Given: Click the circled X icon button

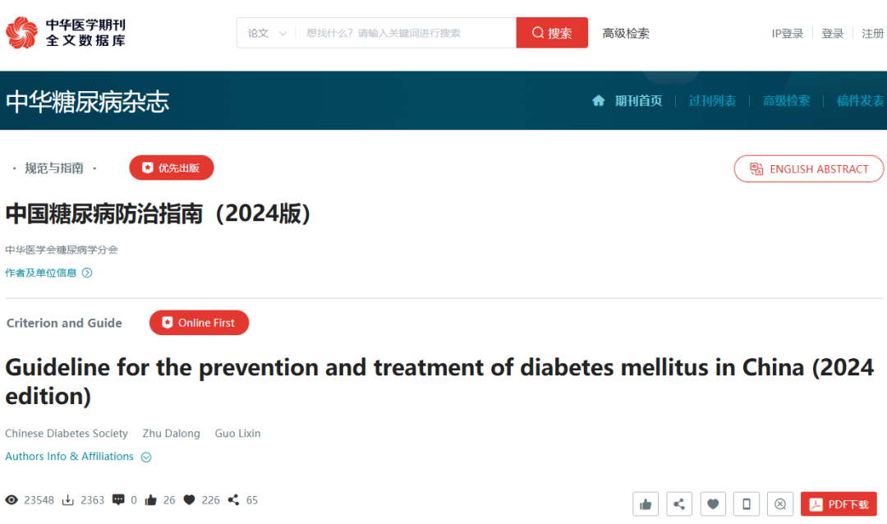Looking at the screenshot, I should [780, 503].
